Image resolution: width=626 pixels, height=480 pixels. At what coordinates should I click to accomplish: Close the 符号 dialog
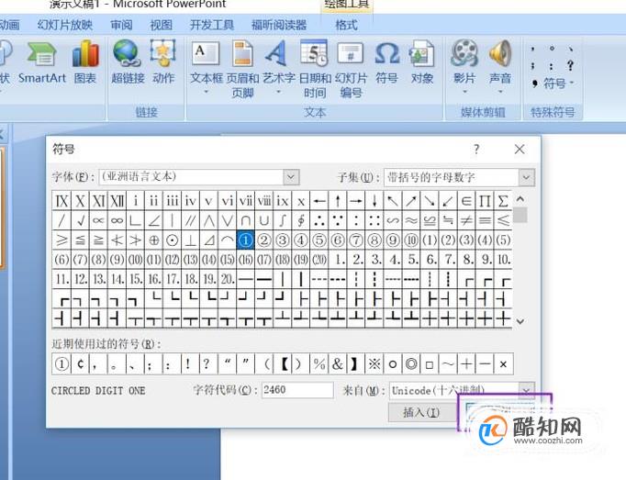(520, 150)
